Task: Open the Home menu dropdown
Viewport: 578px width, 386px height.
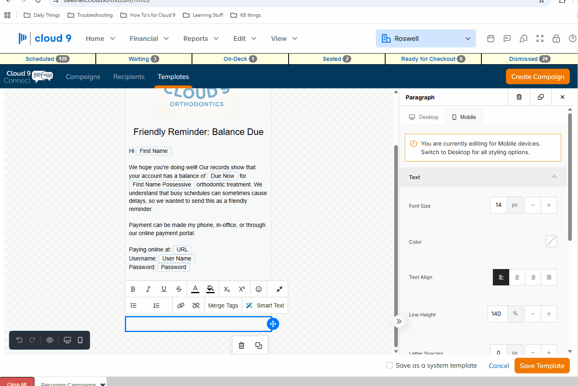Action: (x=100, y=38)
